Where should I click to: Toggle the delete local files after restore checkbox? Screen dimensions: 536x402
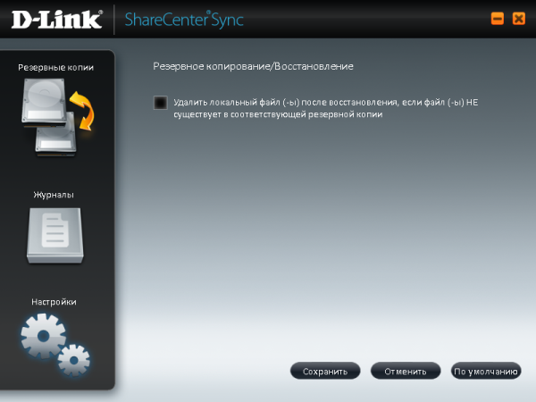pos(160,103)
